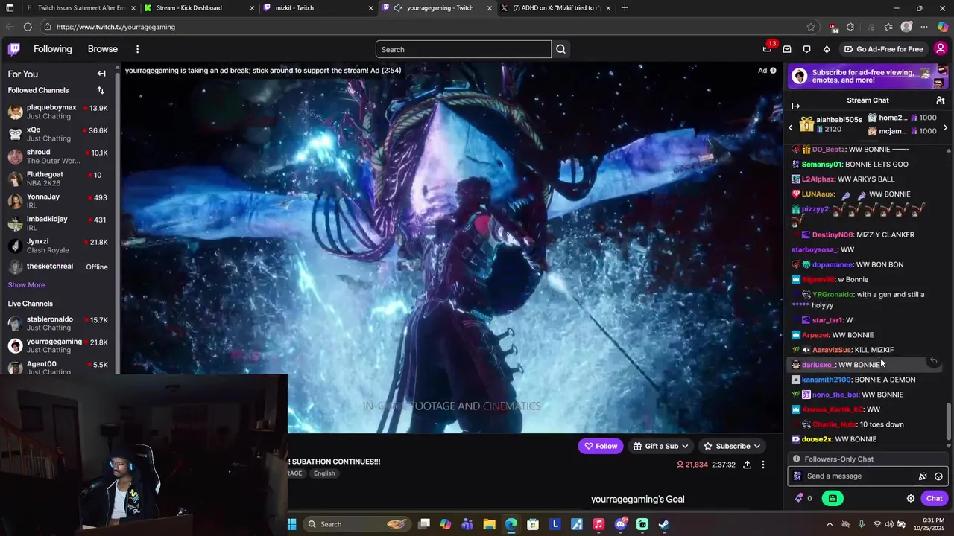Screen dimensions: 954x536
Task: Click the ad info icon on video
Action: point(773,71)
